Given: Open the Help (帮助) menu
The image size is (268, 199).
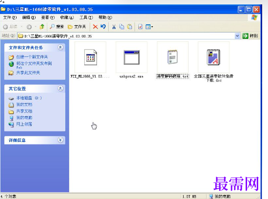Looking at the screenshot, I should tap(105, 18).
